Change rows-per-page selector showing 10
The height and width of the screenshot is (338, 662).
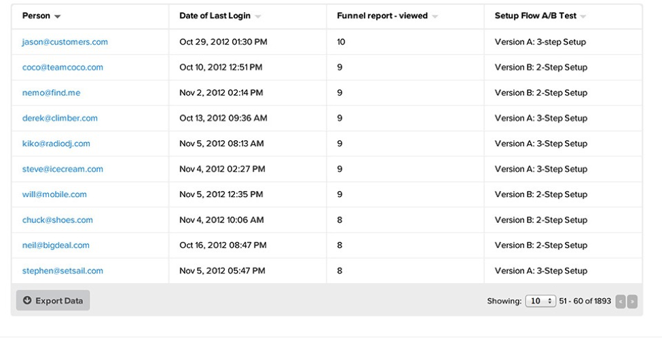click(540, 301)
